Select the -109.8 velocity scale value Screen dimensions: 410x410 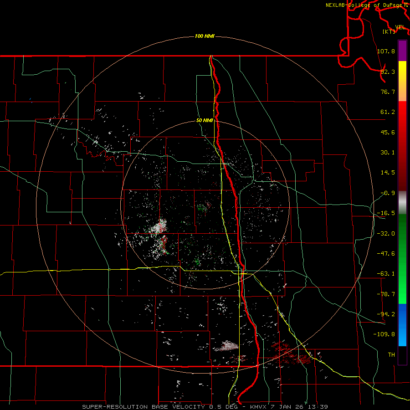384,334
